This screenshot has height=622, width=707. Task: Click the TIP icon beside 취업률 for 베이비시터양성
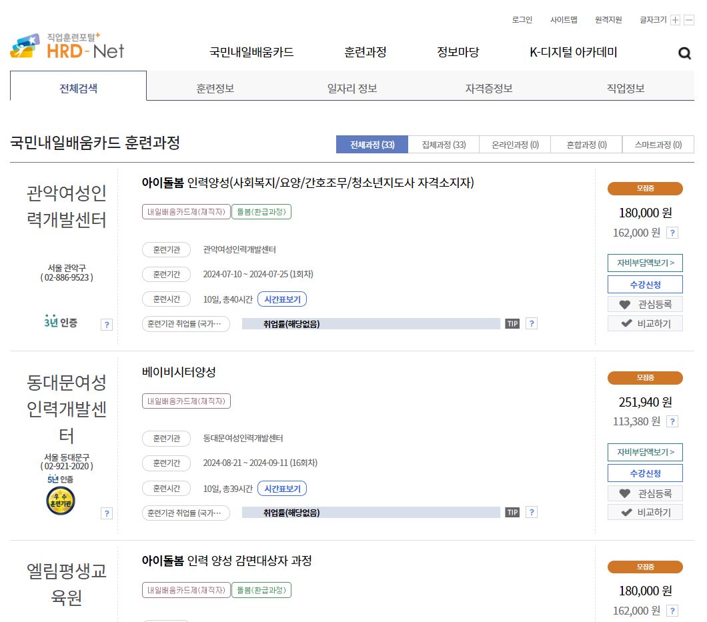click(x=512, y=512)
